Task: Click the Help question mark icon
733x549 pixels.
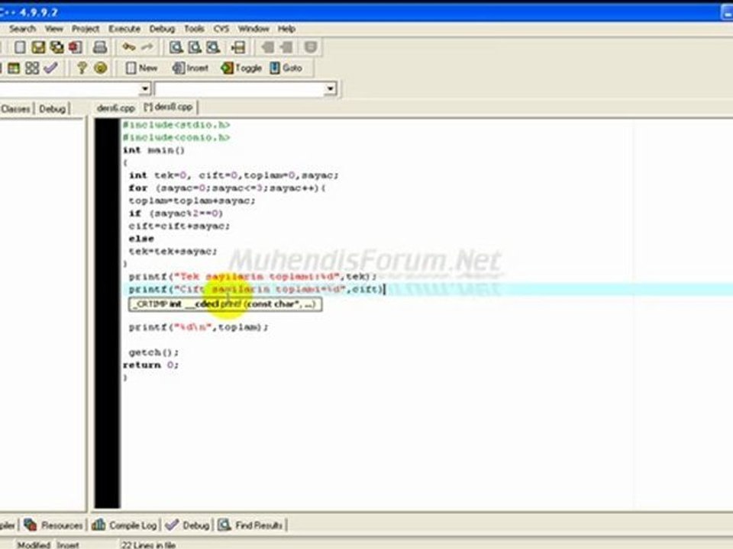Action: (x=82, y=68)
